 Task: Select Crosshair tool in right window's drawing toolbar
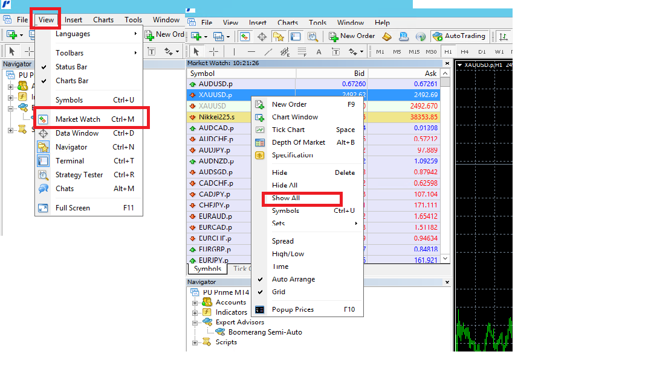click(213, 51)
